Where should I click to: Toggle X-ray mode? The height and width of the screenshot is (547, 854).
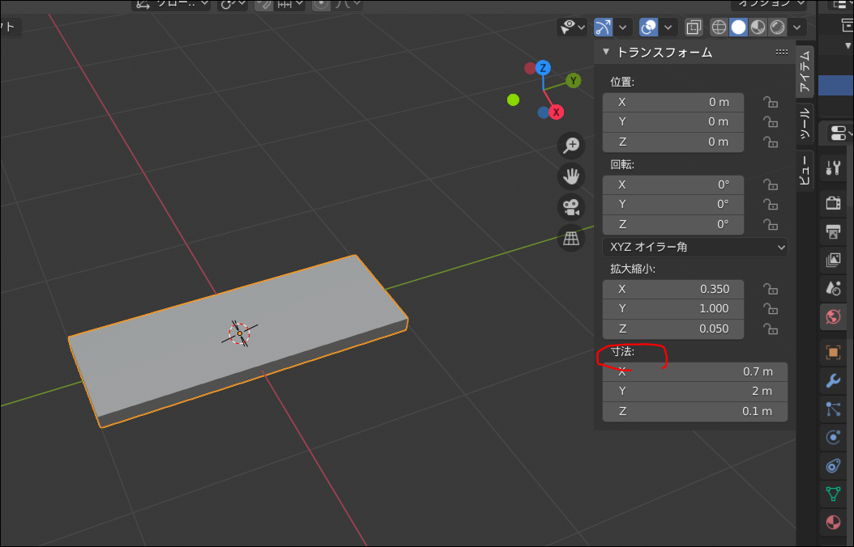click(x=694, y=28)
